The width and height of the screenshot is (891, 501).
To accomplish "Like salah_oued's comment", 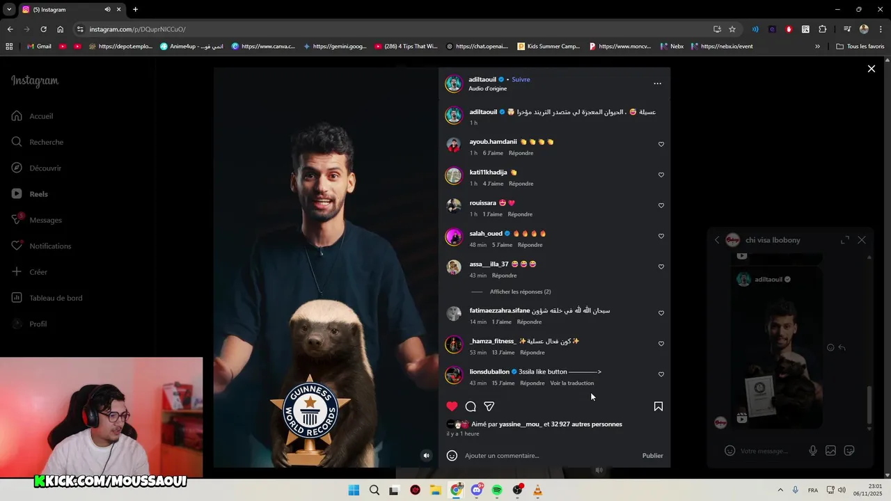I will [x=661, y=237].
